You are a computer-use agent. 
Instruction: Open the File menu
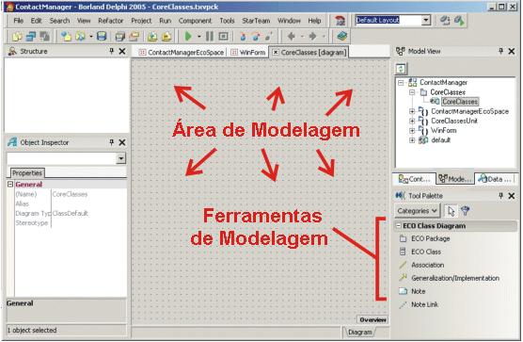[19, 21]
